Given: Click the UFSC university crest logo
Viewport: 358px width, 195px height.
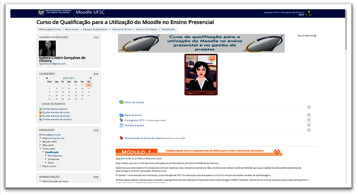Looking at the screenshot, I should click(41, 12).
